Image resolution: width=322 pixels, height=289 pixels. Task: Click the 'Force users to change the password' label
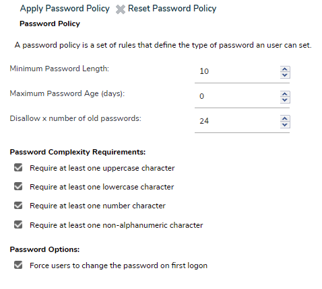tap(119, 265)
